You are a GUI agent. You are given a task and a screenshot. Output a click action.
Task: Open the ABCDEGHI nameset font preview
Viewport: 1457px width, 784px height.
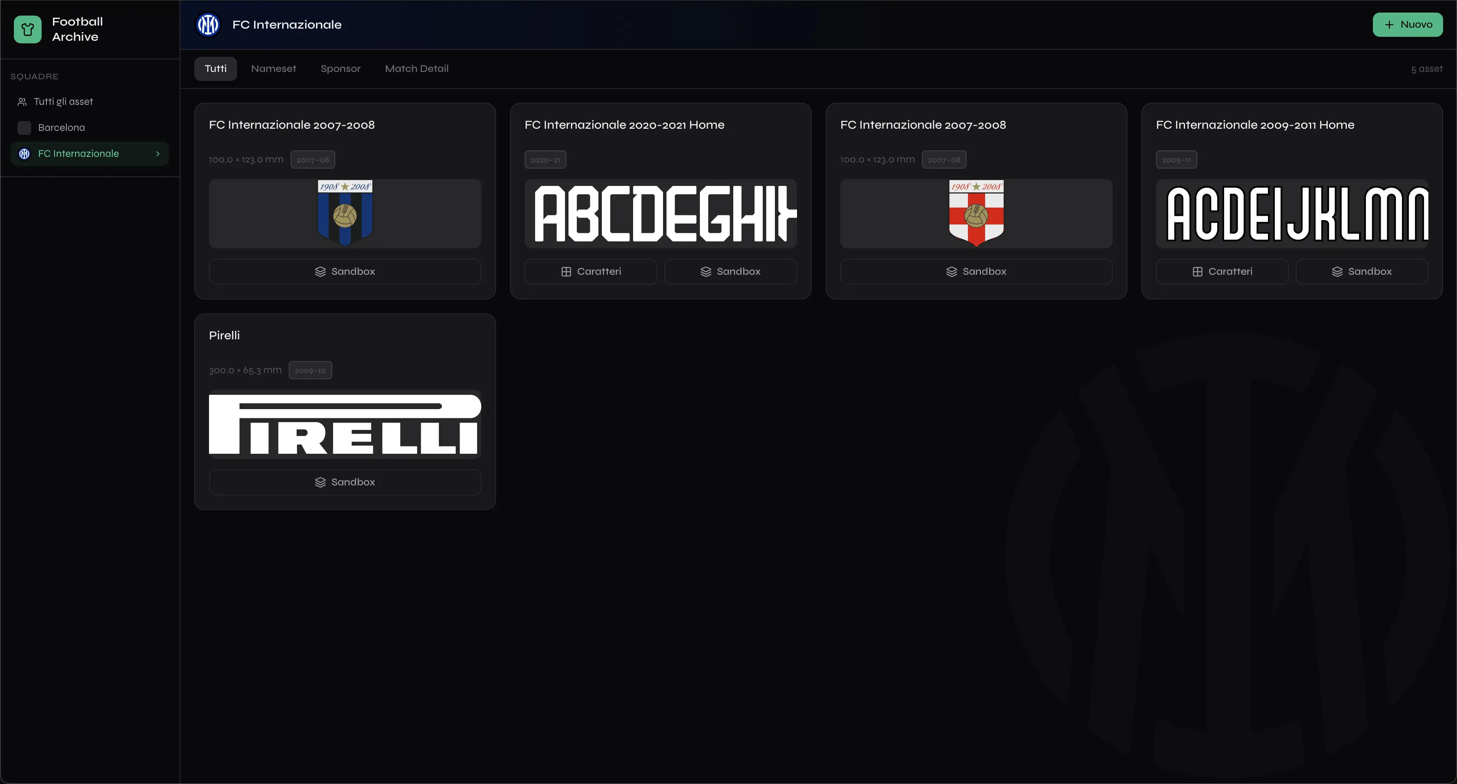660,214
